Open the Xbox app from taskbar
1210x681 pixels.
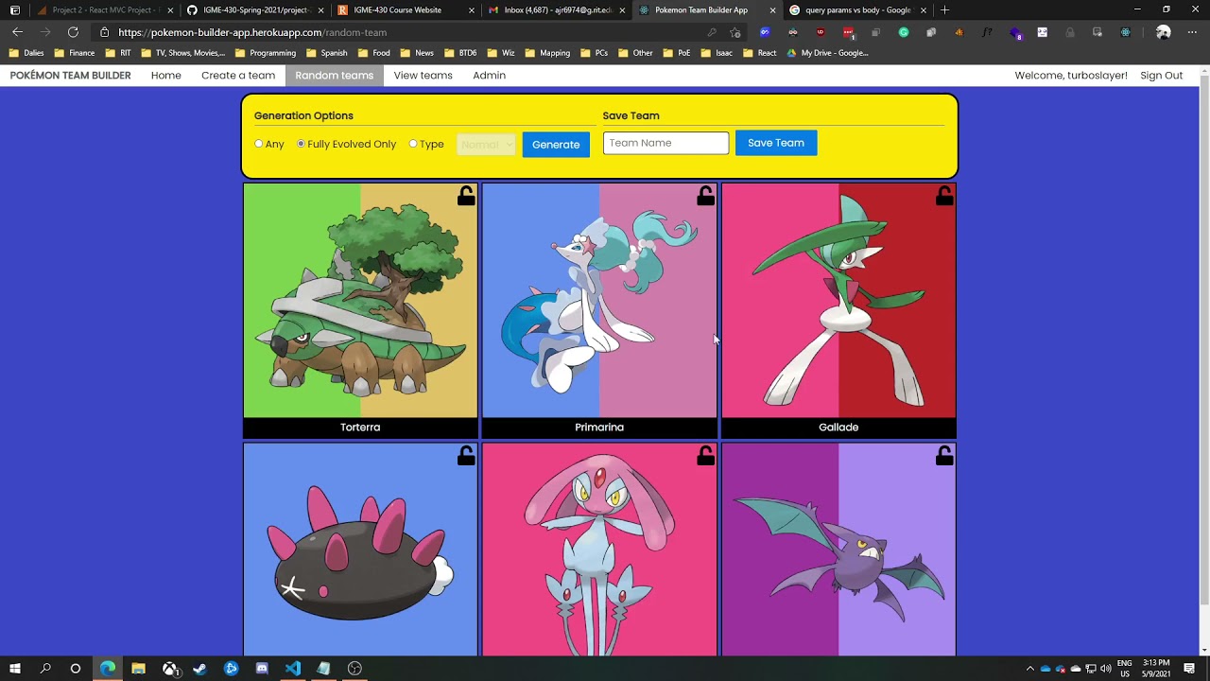point(169,669)
